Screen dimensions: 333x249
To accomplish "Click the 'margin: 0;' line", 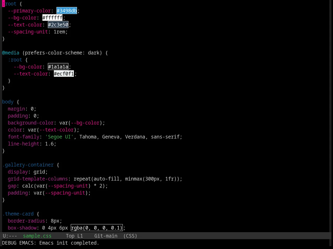I will click(22, 109).
